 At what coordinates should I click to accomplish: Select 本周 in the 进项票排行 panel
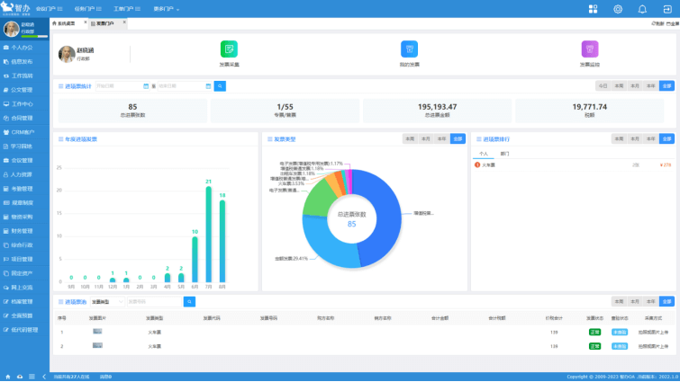(x=619, y=139)
